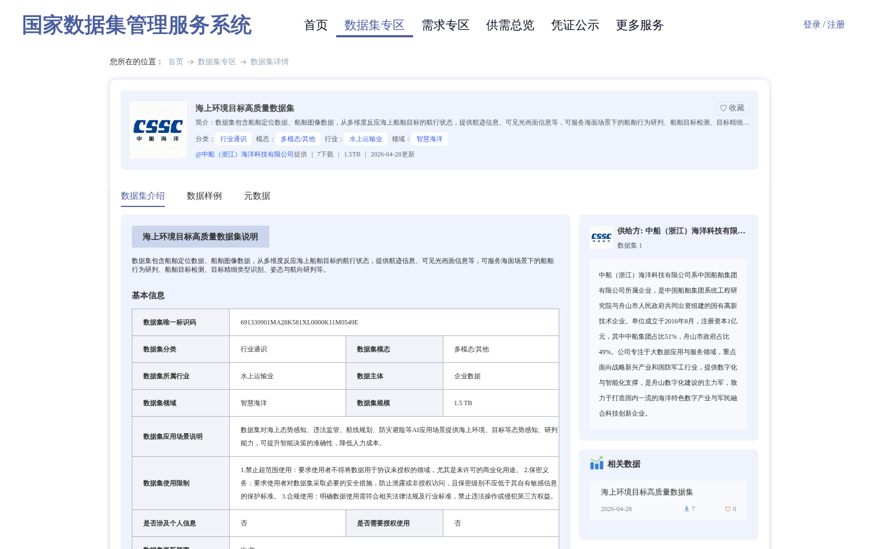879x549 pixels.
Task: Click the 7下载 download count in header
Action: (x=325, y=154)
